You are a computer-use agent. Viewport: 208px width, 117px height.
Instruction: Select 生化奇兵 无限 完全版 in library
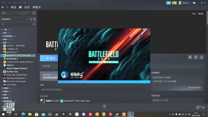point(16,46)
